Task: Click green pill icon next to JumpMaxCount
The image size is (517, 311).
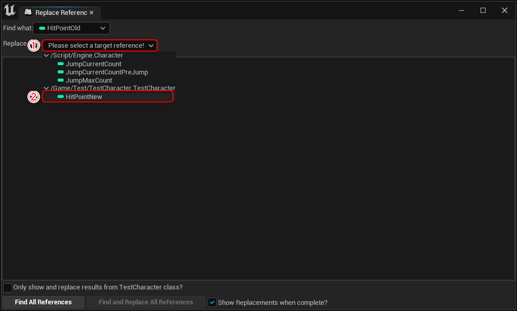Action: pyautogui.click(x=61, y=80)
